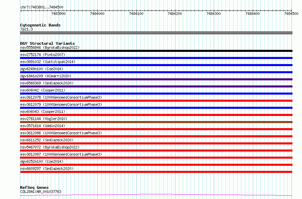Image resolution: width=302 pixels, height=199 pixels.
Task: Click the Cytogenetic Bands track title
Action: (40, 25)
